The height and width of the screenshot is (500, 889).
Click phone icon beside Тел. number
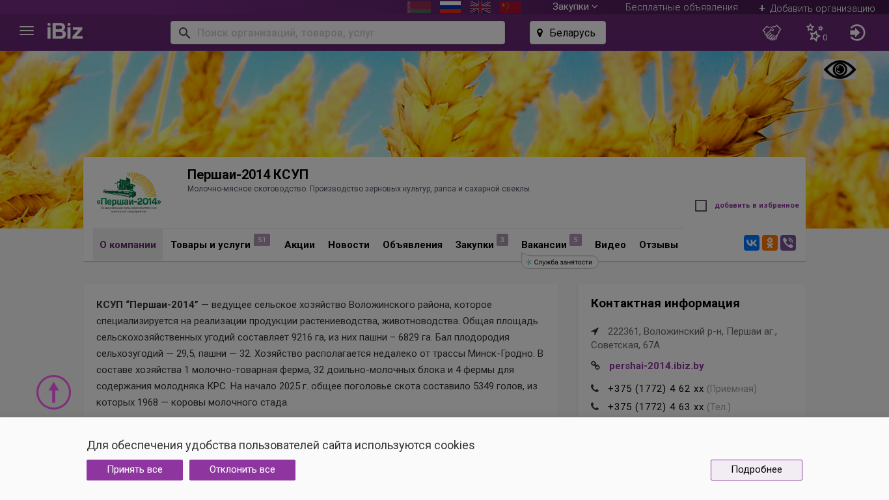tap(595, 407)
